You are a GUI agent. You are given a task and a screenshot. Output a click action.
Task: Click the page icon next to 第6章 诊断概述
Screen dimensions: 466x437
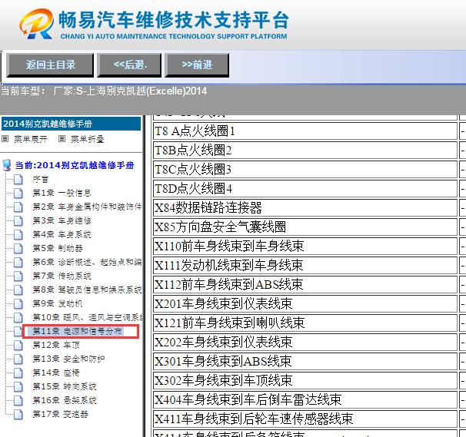click(18, 262)
